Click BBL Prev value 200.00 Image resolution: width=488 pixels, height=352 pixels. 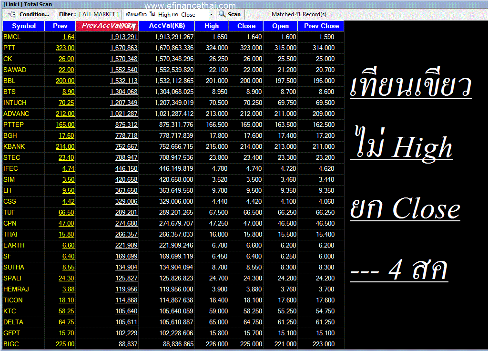[65, 81]
